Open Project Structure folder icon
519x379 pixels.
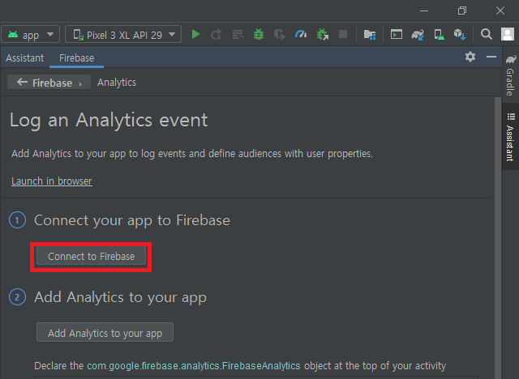tap(370, 34)
